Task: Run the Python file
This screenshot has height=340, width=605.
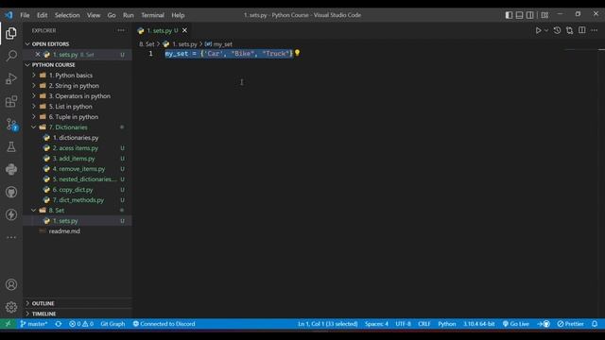Action: point(538,30)
